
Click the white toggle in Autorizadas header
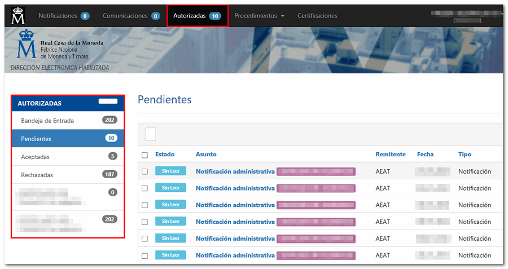click(108, 102)
